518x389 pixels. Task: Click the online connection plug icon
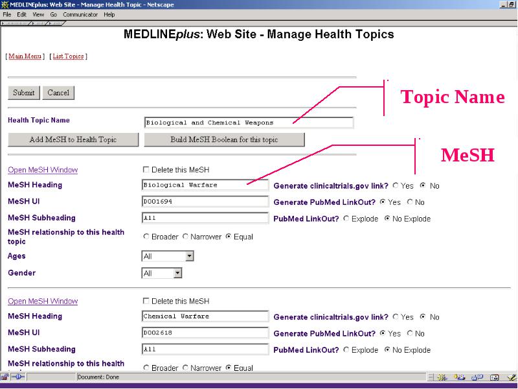(18, 377)
